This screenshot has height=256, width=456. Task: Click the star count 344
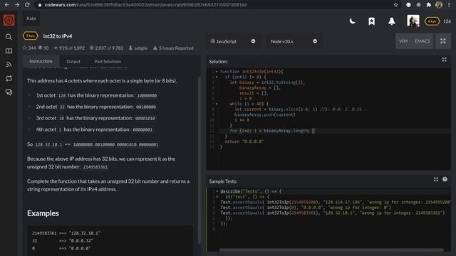(29, 48)
